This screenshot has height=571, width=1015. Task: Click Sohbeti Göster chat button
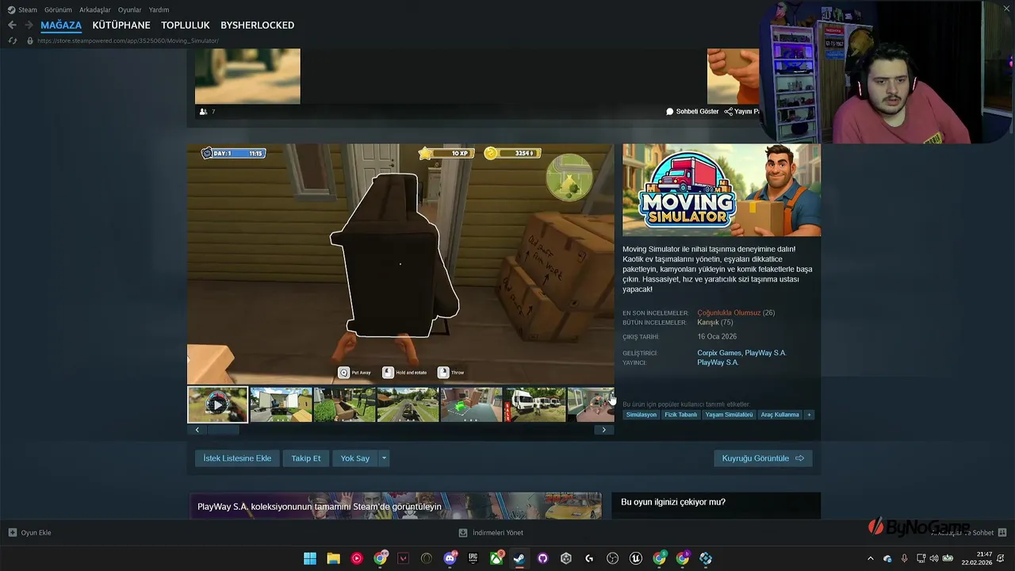tap(692, 112)
